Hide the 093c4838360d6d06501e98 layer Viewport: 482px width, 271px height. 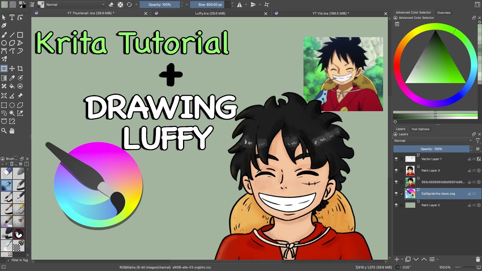tap(396, 182)
